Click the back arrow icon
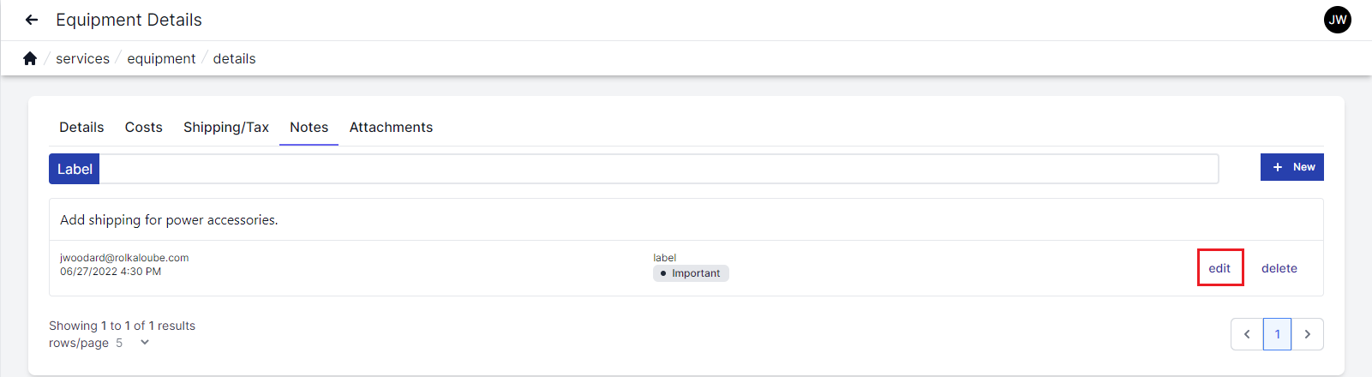Image resolution: width=1372 pixels, height=377 pixels. (32, 20)
